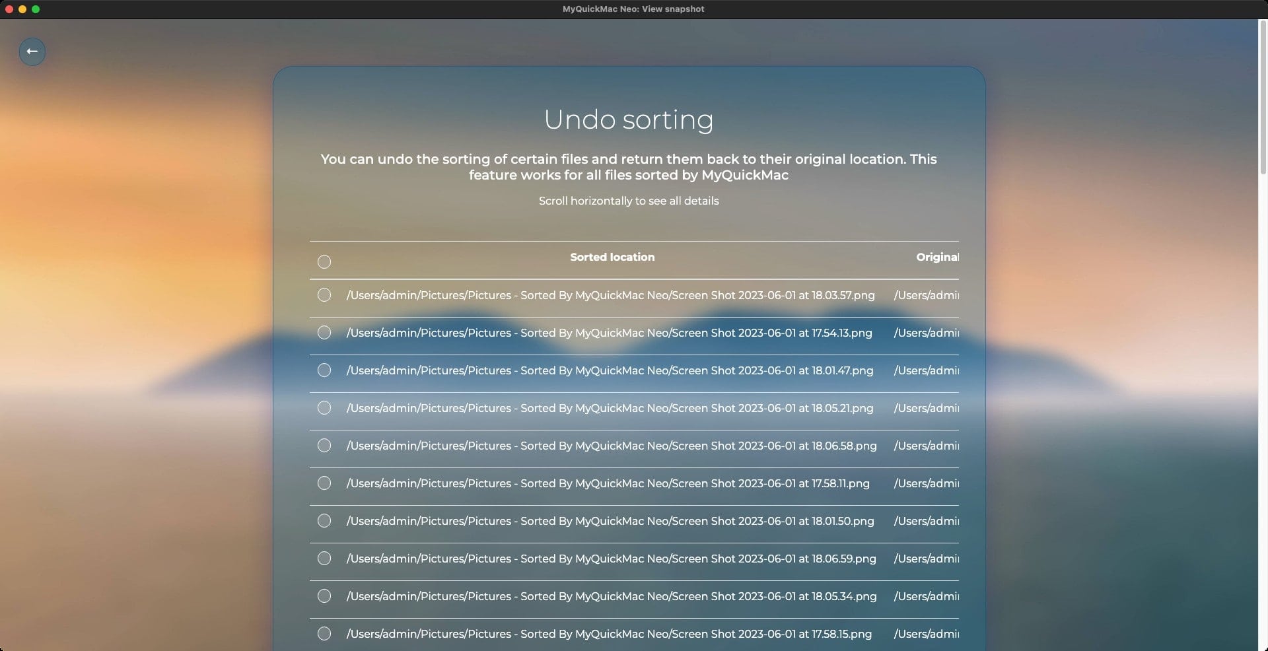Viewport: 1268px width, 651px height.
Task: Click the sorted path ending 18.01.47.png
Action: [x=610, y=370]
